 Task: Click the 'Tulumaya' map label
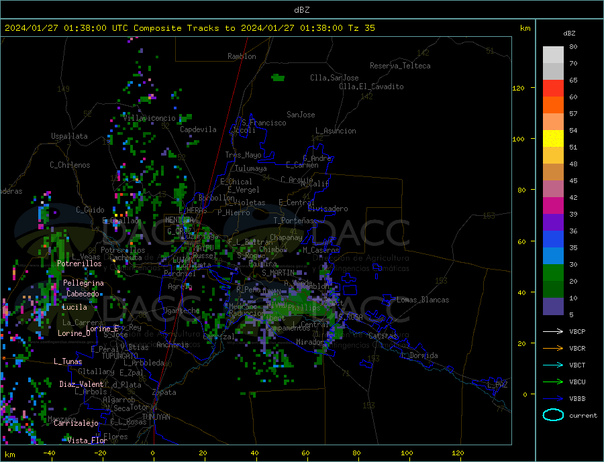(x=250, y=168)
